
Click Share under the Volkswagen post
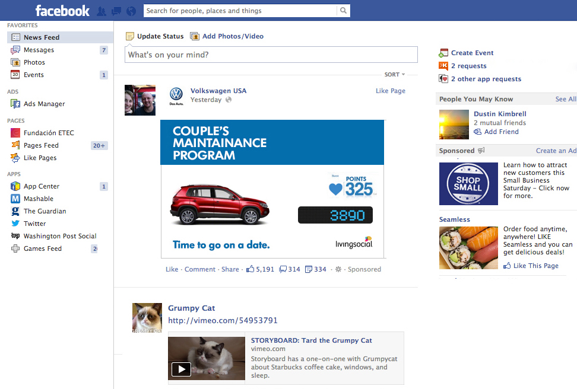pyautogui.click(x=230, y=269)
